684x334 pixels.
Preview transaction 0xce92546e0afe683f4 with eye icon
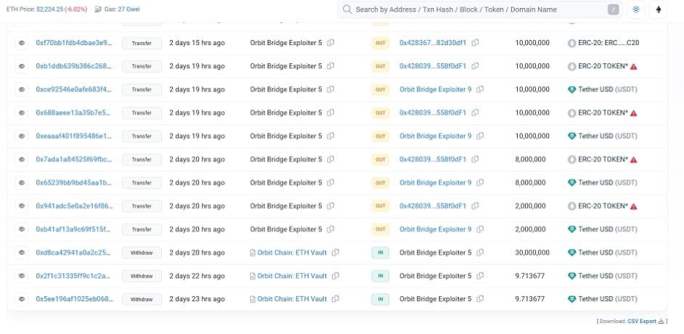22,89
